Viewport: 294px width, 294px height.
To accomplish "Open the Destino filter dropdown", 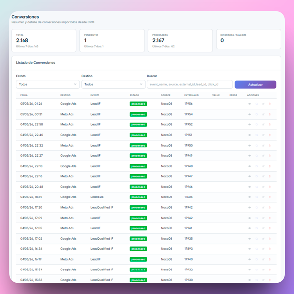I will (113, 84).
